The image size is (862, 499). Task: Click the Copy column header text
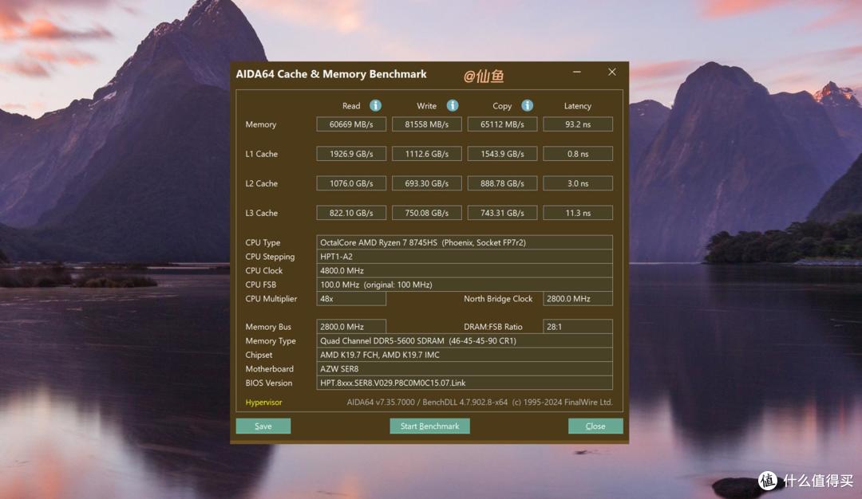pos(502,106)
